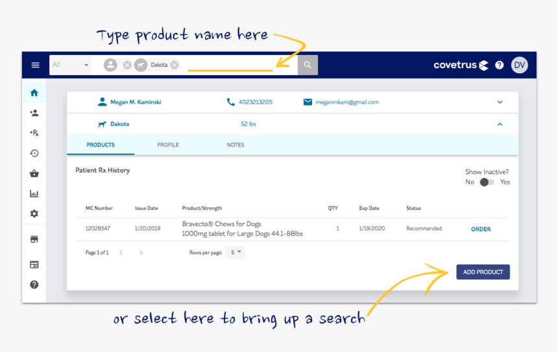
Task: Open the Rows per page dropdown
Action: (x=235, y=252)
